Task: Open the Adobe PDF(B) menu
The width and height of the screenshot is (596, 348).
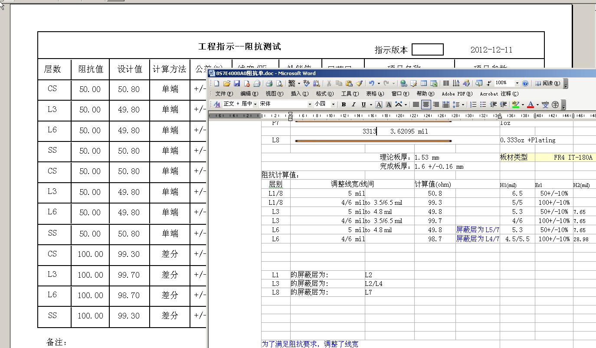Action: pos(457,94)
